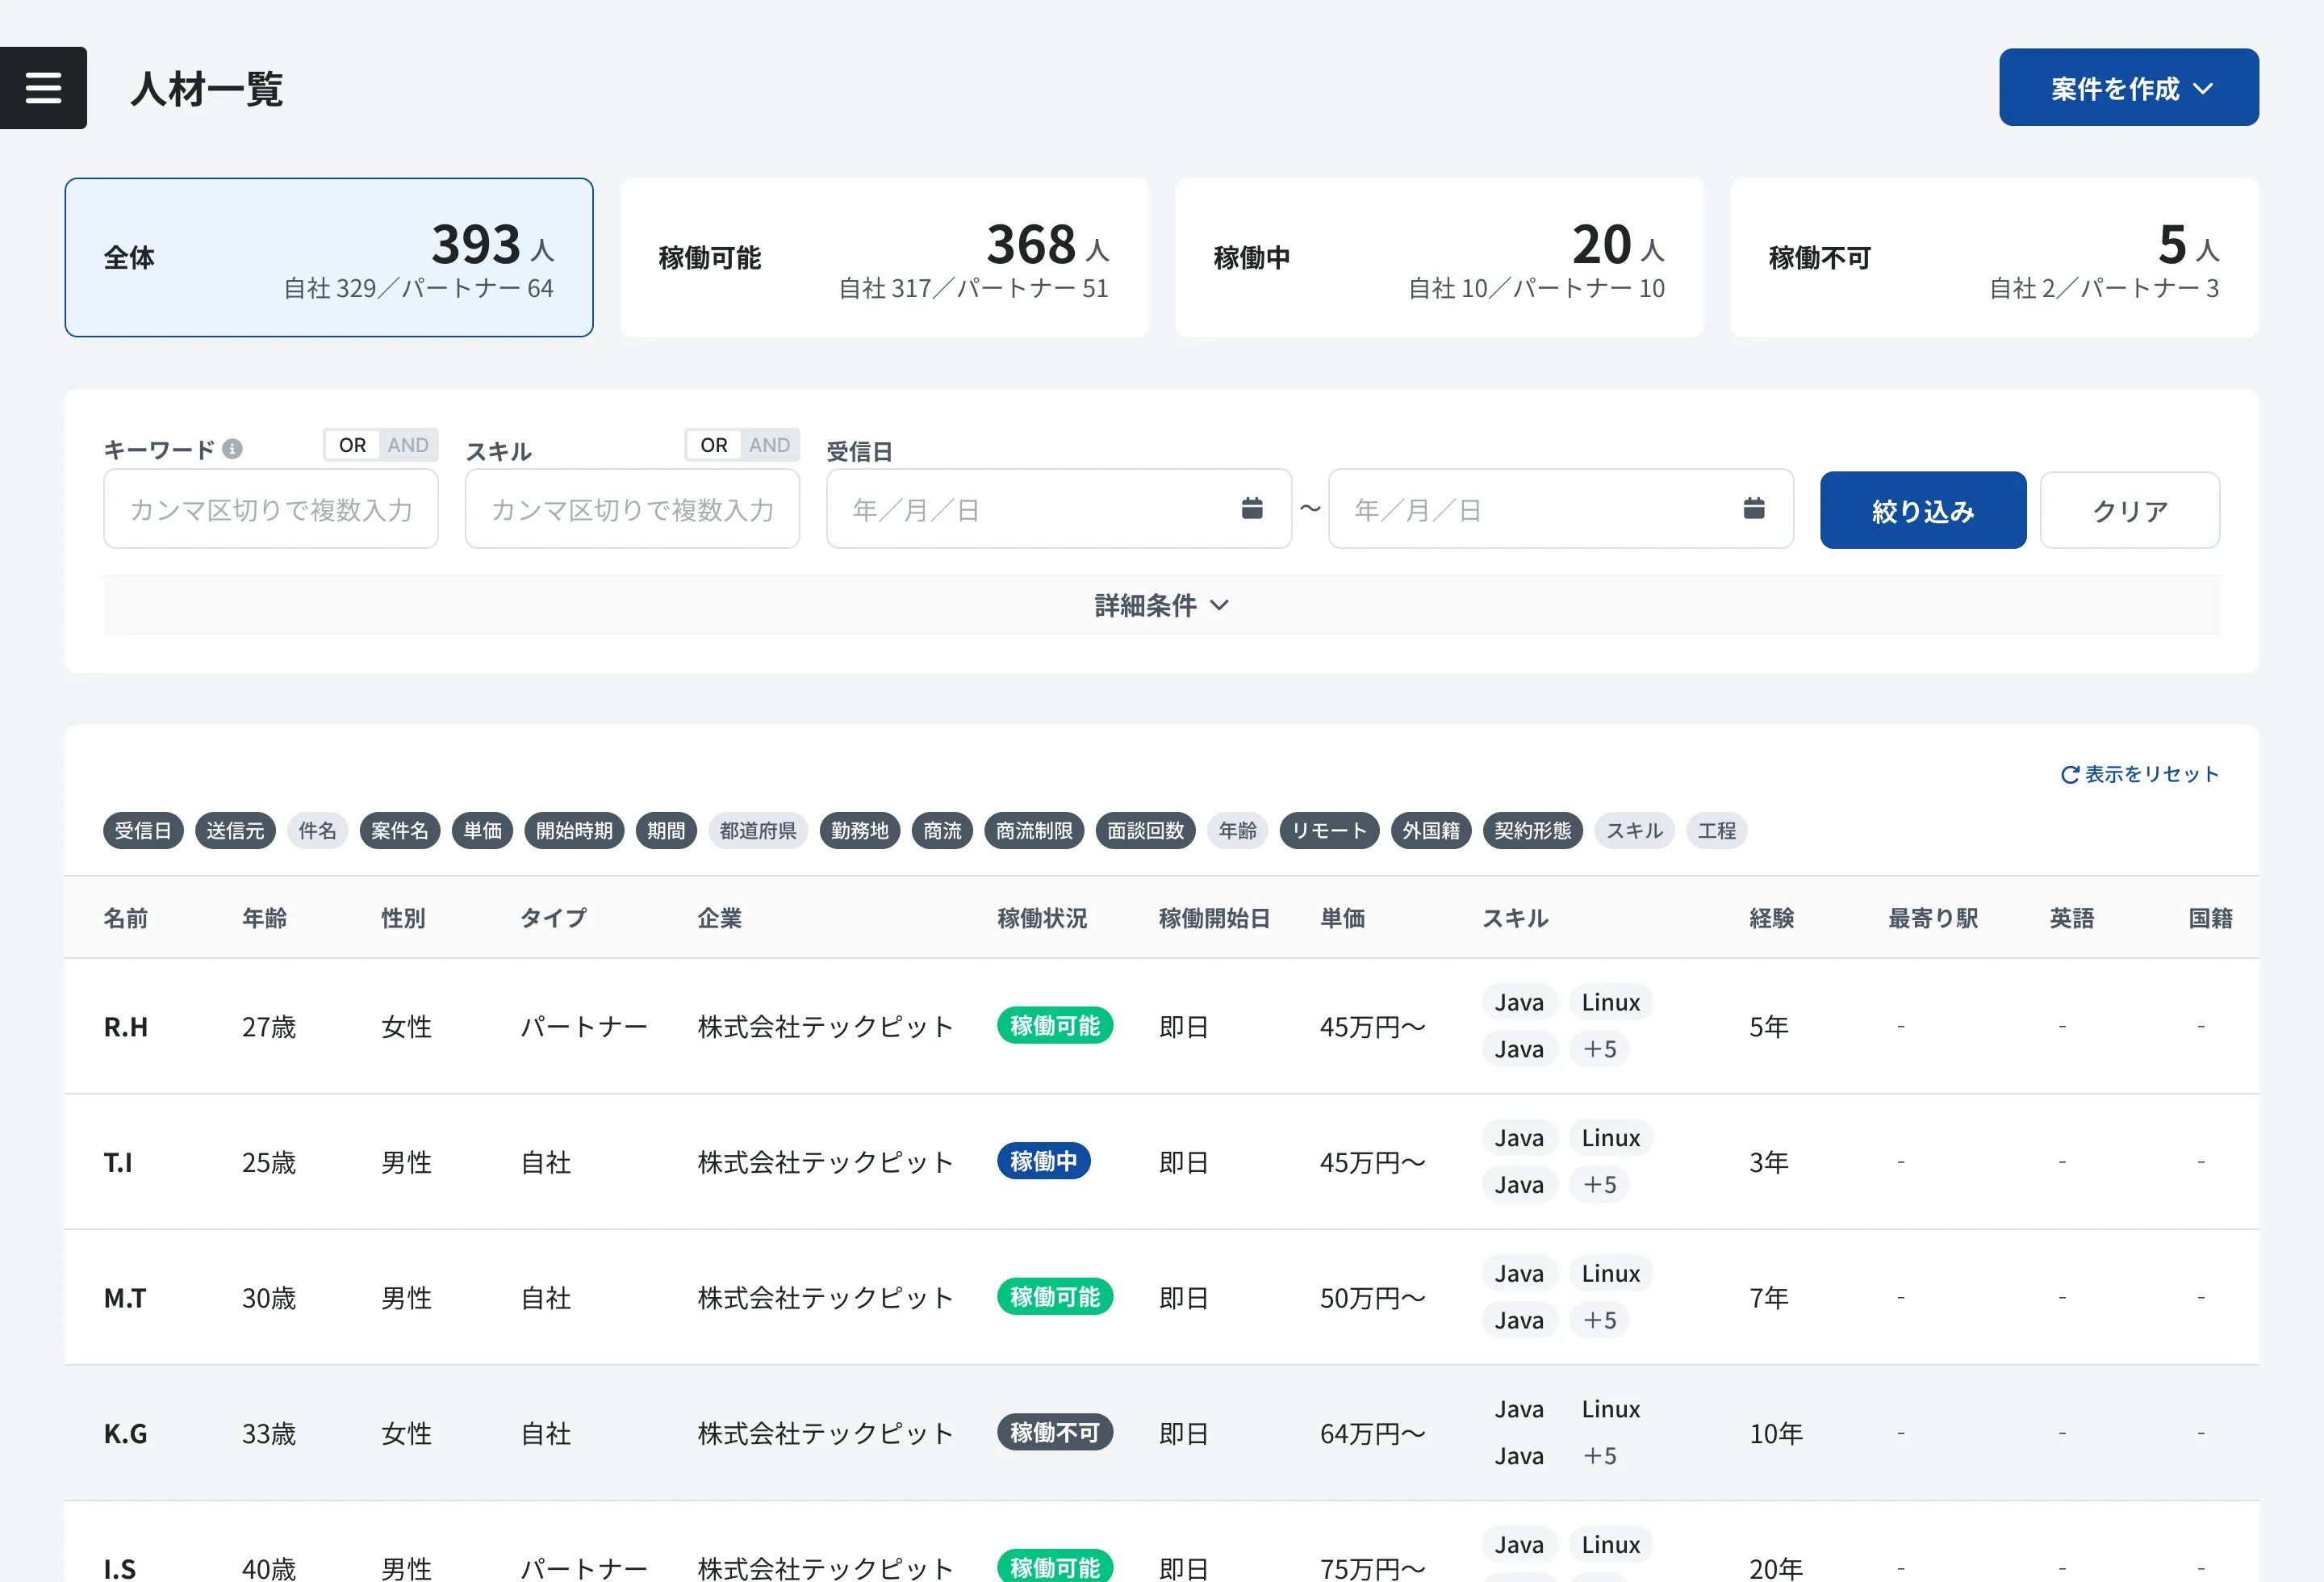Viewport: 2324px width, 1582px height.
Task: Click the keyword info icon
Action: pyautogui.click(x=232, y=449)
